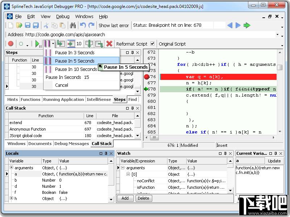Screen dimensions: 290x217
Task: Pin the Call Stack panel
Action: pos(132,108)
